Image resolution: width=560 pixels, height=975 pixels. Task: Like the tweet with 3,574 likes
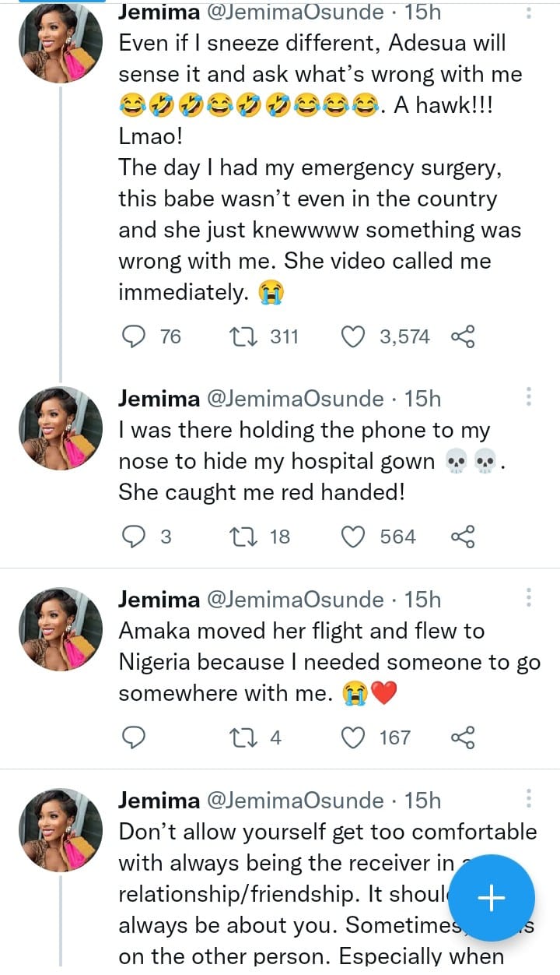(x=354, y=336)
